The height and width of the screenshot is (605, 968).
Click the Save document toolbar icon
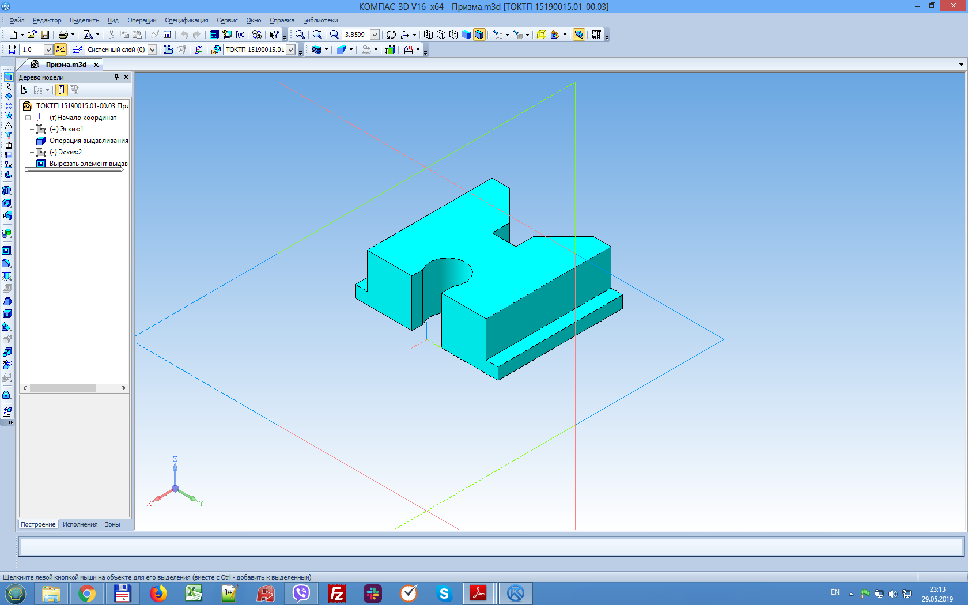point(45,35)
